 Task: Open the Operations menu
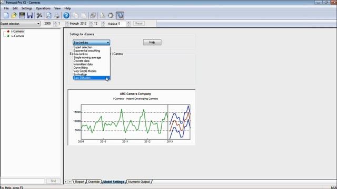43,8
